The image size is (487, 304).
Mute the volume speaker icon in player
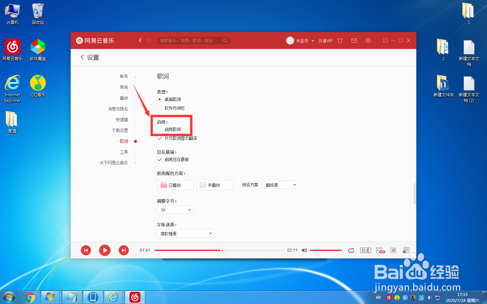(x=304, y=250)
